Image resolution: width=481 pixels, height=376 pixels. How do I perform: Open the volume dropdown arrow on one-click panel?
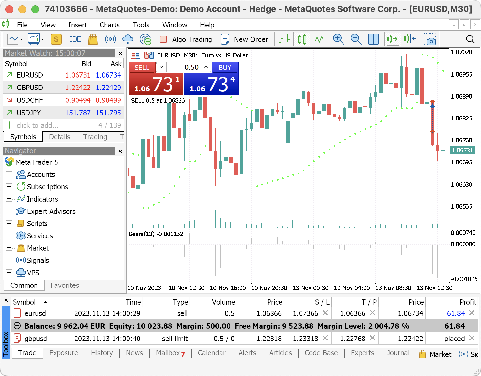click(161, 67)
